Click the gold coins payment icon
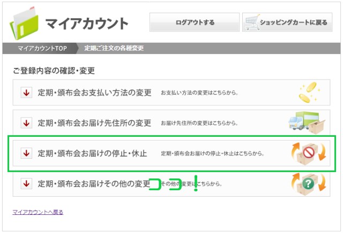 (310, 92)
